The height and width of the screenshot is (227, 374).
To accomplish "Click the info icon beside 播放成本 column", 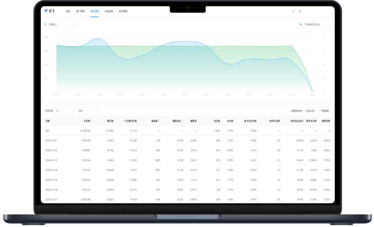I will [x=183, y=121].
